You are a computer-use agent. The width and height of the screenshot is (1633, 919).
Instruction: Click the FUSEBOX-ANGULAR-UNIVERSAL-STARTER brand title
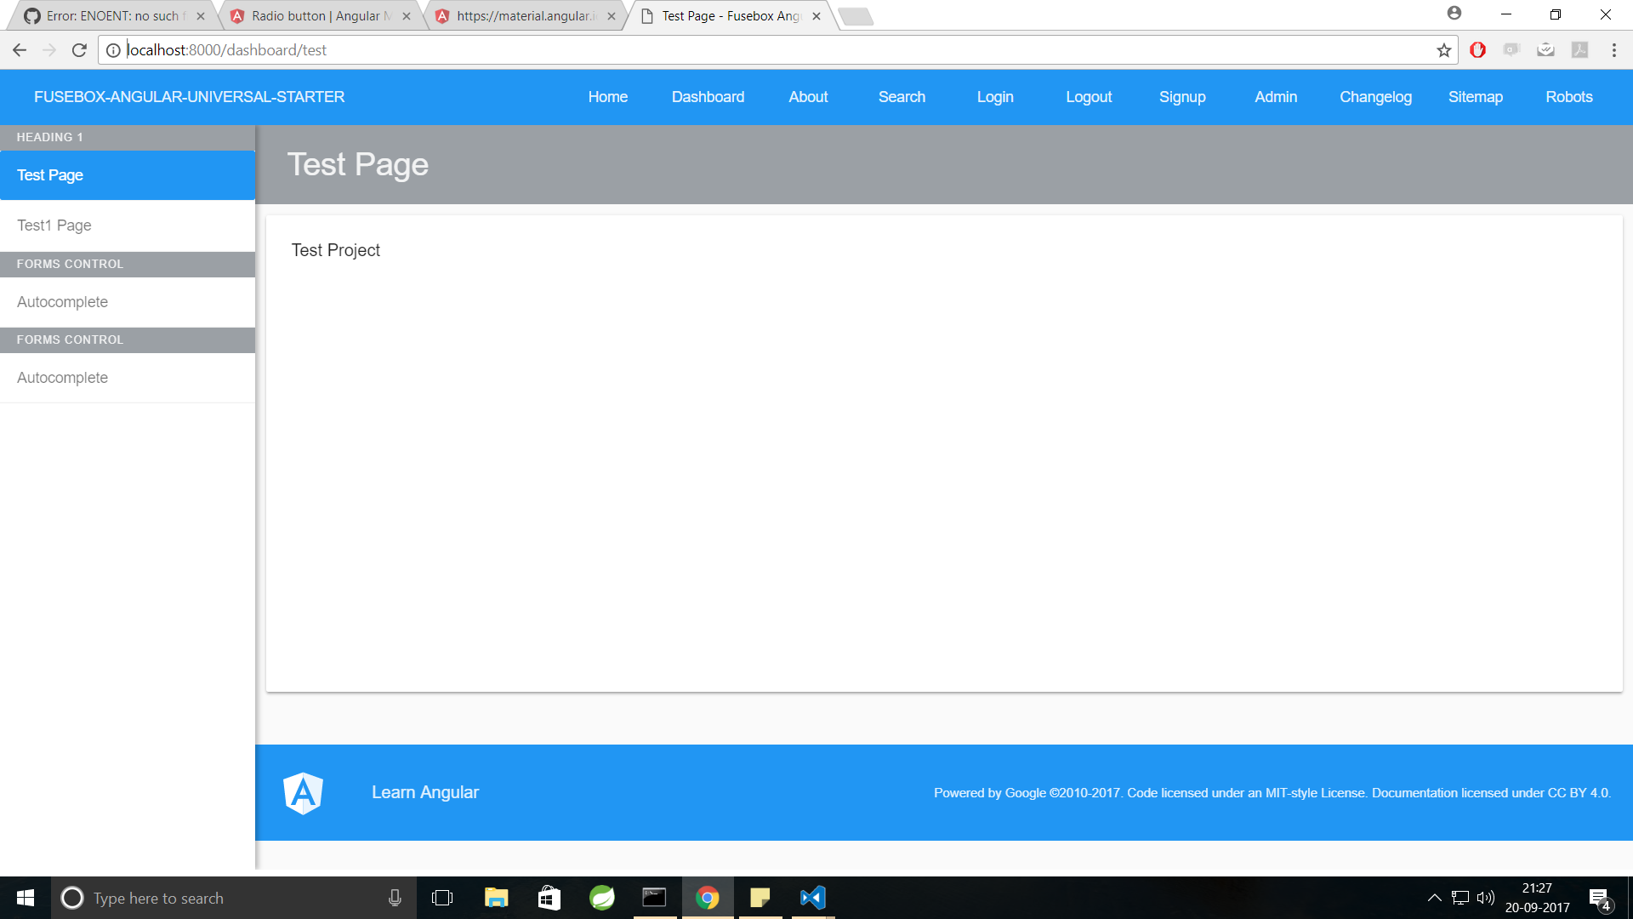click(x=189, y=97)
